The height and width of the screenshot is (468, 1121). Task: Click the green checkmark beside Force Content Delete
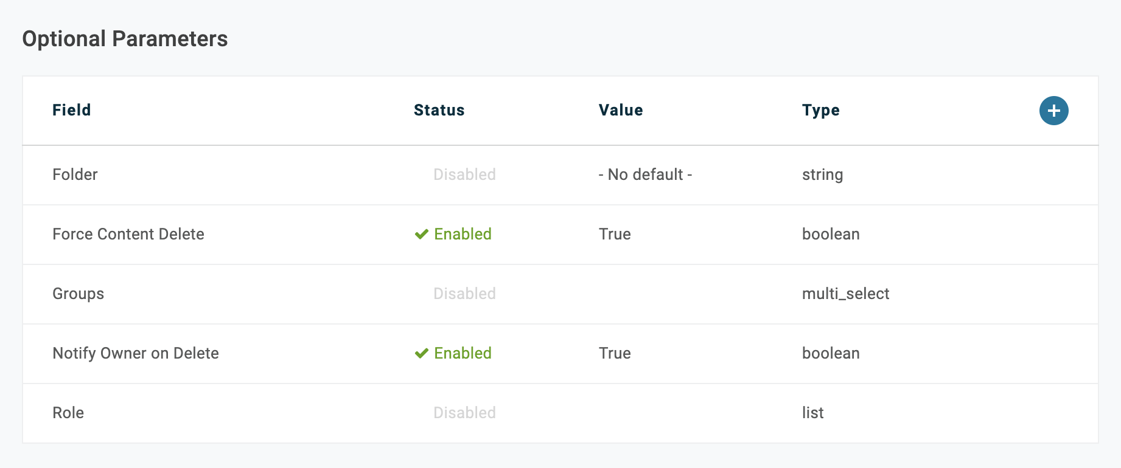click(x=422, y=235)
